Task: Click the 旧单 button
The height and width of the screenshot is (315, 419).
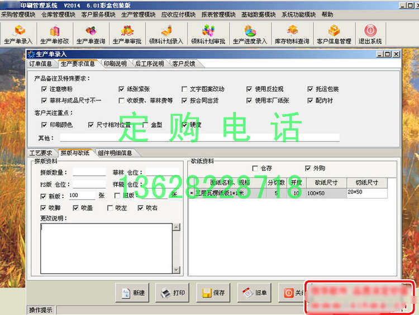Action: point(254,293)
